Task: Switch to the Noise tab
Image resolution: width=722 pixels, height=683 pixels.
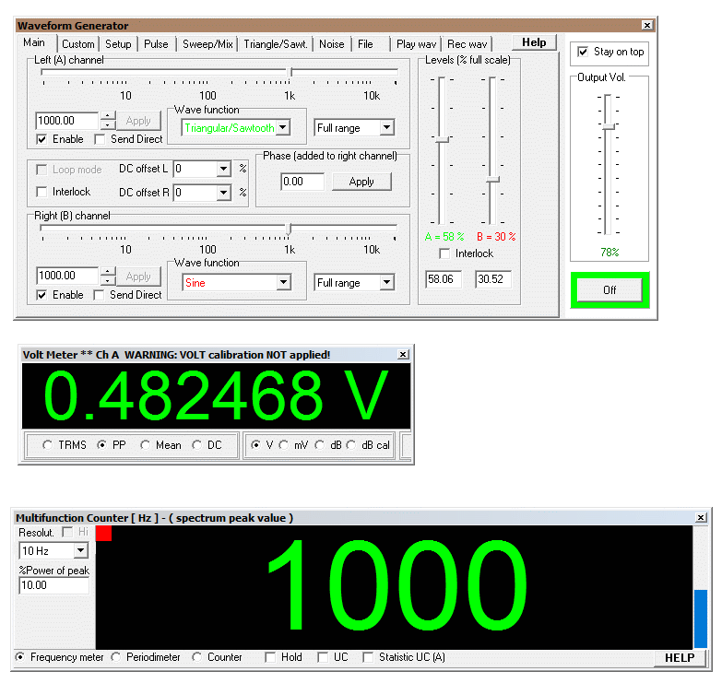Action: [332, 44]
